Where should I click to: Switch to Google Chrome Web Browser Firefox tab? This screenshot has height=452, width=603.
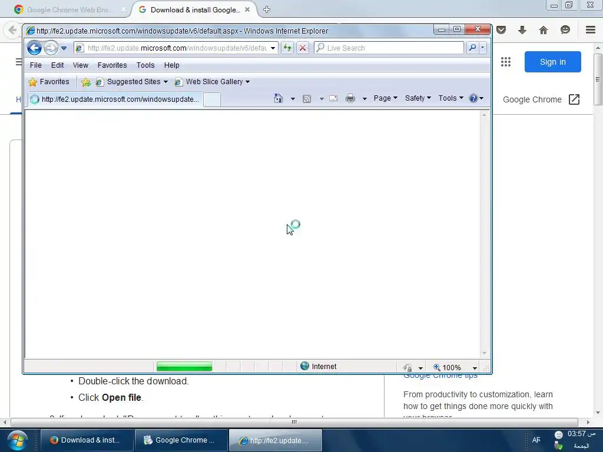click(69, 9)
